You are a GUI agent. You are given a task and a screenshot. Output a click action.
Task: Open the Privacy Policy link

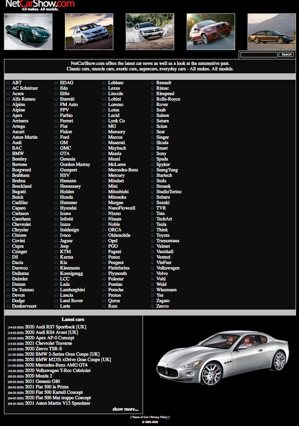[159, 417]
